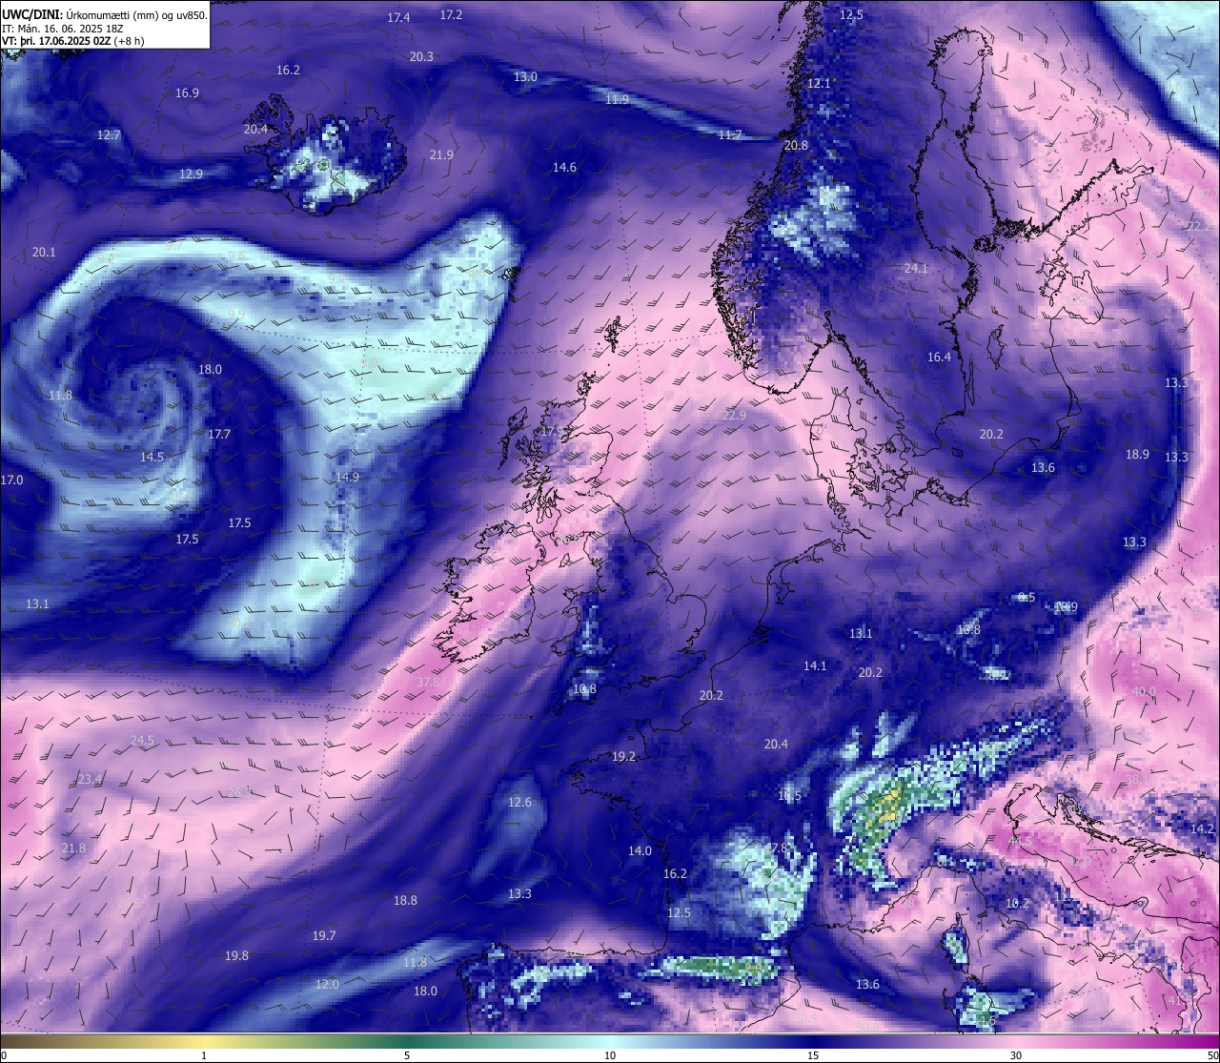
Task: Click the '23.4' value on the map
Action: (x=90, y=780)
